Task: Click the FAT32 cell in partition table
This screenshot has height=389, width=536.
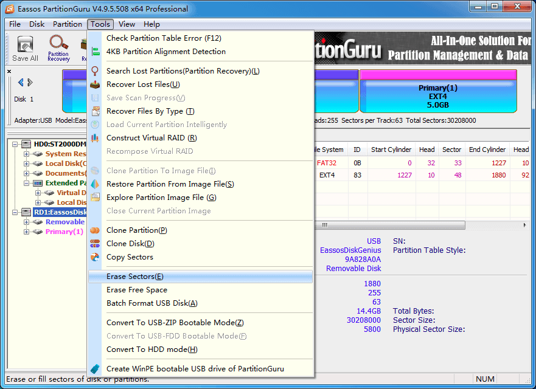Action: click(327, 164)
